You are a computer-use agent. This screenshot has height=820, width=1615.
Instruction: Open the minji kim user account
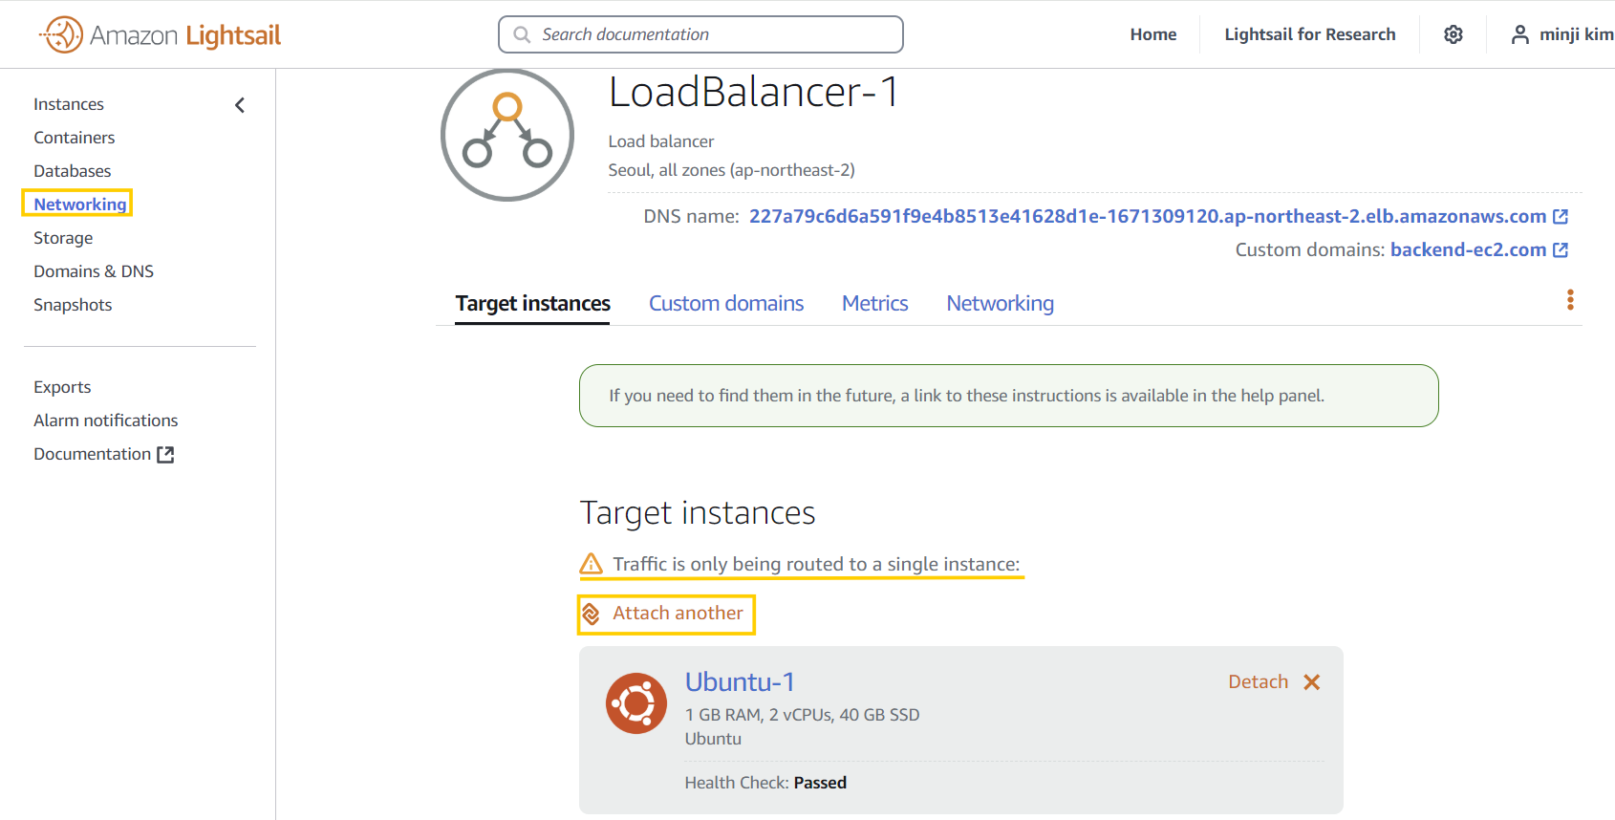pyautogui.click(x=1561, y=34)
